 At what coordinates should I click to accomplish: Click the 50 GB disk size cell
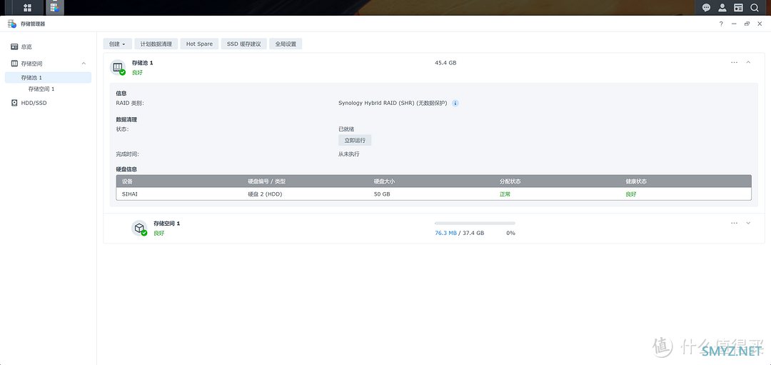382,194
